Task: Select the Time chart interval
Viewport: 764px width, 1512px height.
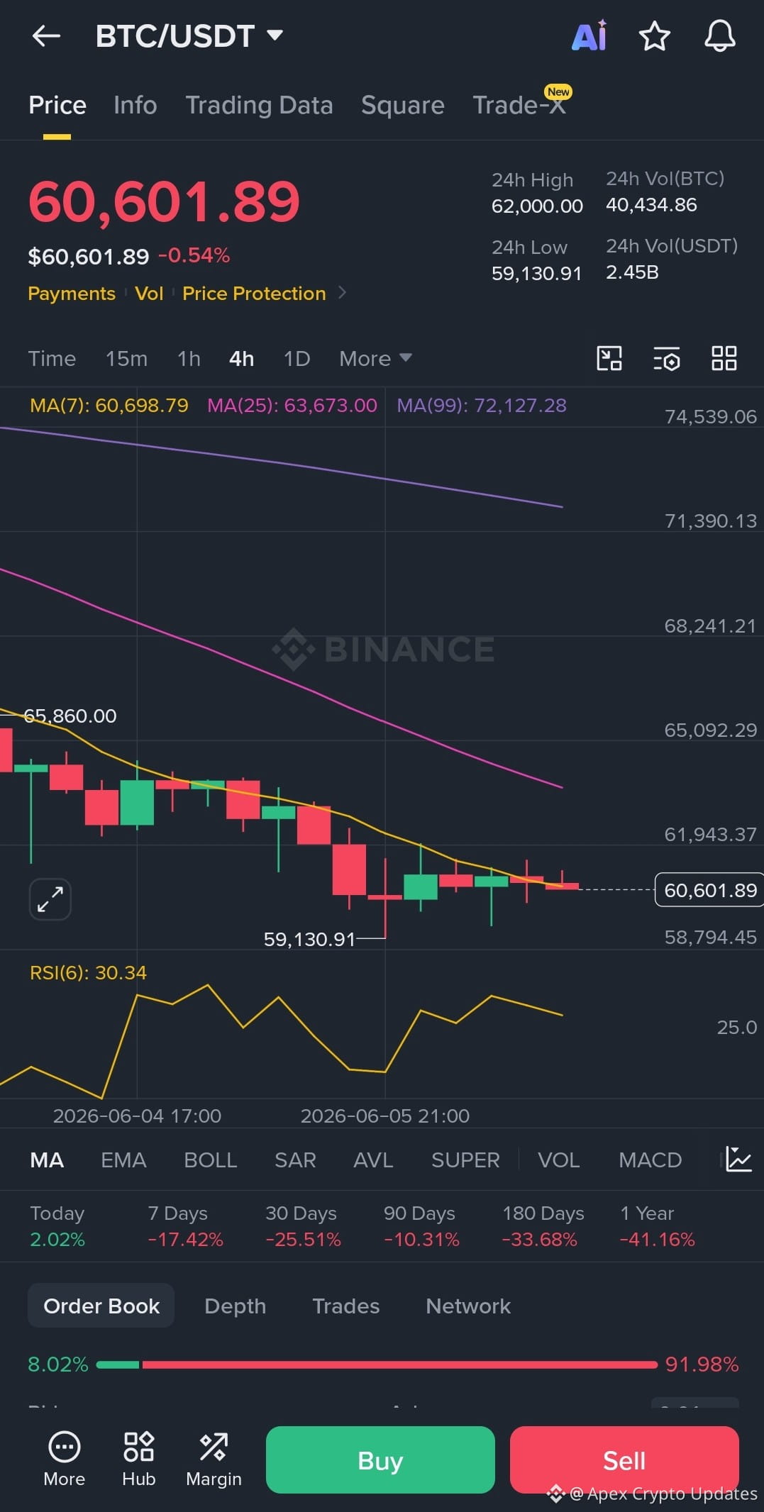Action: [52, 358]
